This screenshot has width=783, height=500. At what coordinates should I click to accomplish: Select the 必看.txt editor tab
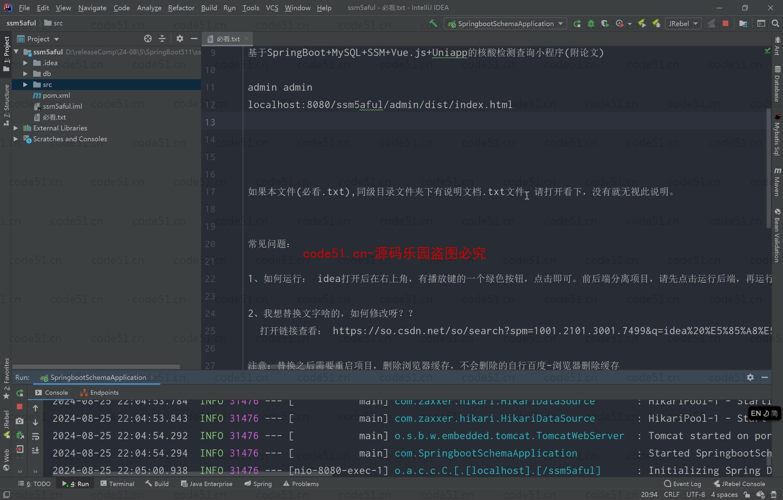point(228,39)
